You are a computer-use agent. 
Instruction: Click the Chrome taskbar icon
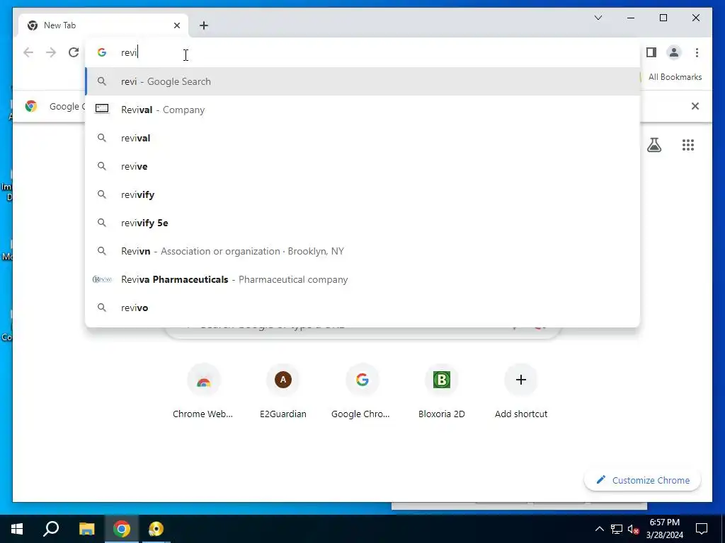[122, 529]
